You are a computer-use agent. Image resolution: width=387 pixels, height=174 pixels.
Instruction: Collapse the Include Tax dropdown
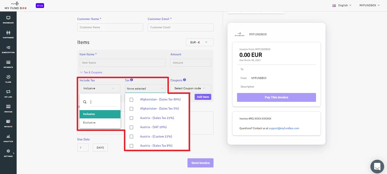pos(100,88)
